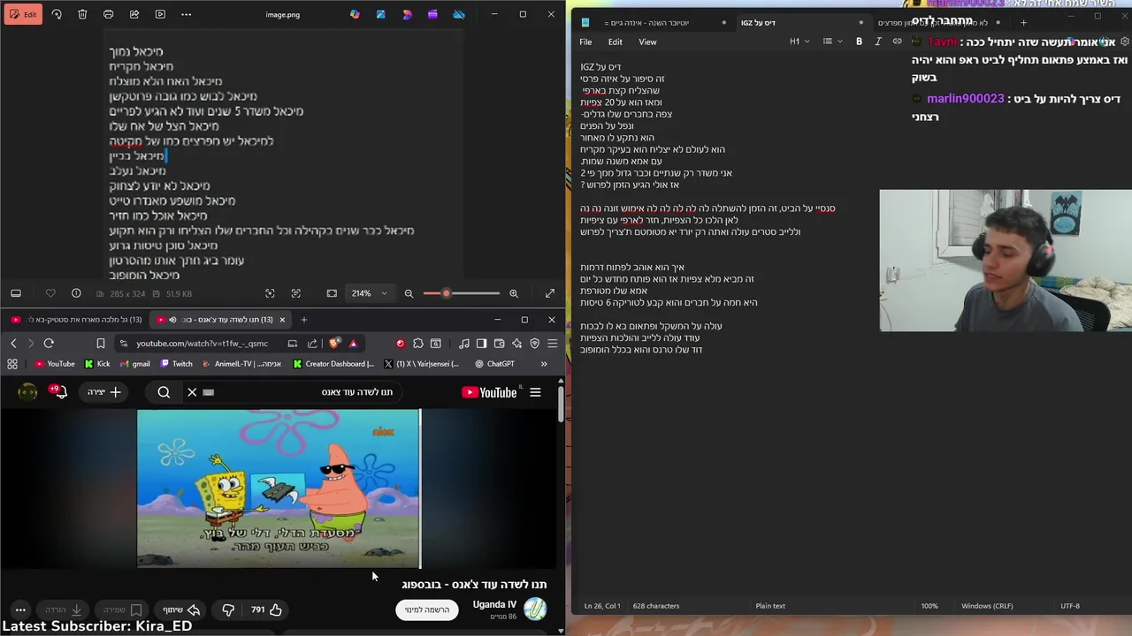Image resolution: width=1132 pixels, height=636 pixels.
Task: Open Microsoft Copilot icon in Photos title bar
Action: click(x=355, y=14)
